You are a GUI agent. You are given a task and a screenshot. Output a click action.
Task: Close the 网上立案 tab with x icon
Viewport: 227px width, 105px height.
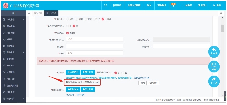[x=55, y=13]
